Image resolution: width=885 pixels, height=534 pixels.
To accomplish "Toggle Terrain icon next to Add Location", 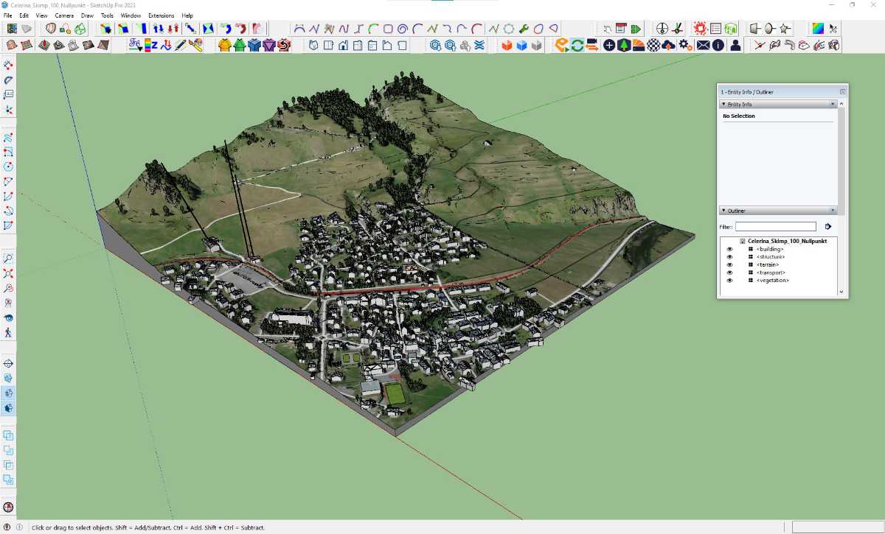I will [x=27, y=29].
